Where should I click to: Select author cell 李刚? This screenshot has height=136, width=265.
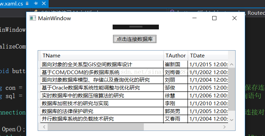(176, 103)
